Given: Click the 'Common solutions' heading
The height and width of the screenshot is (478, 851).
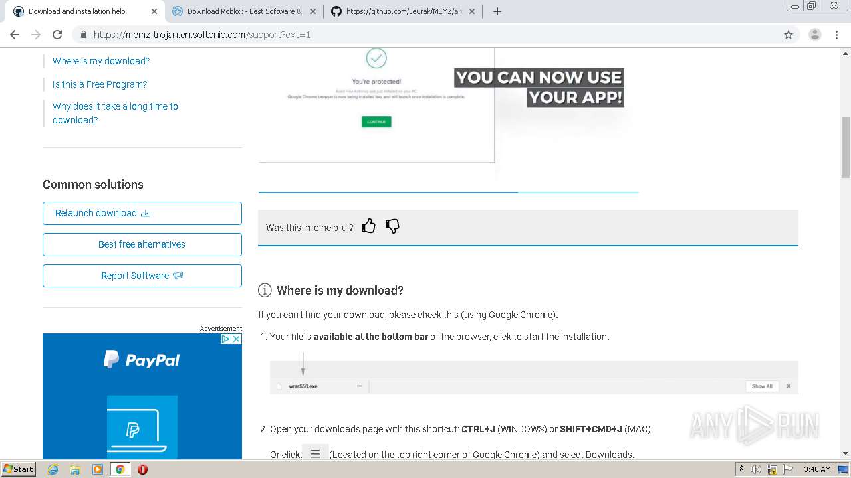Looking at the screenshot, I should 93,185.
